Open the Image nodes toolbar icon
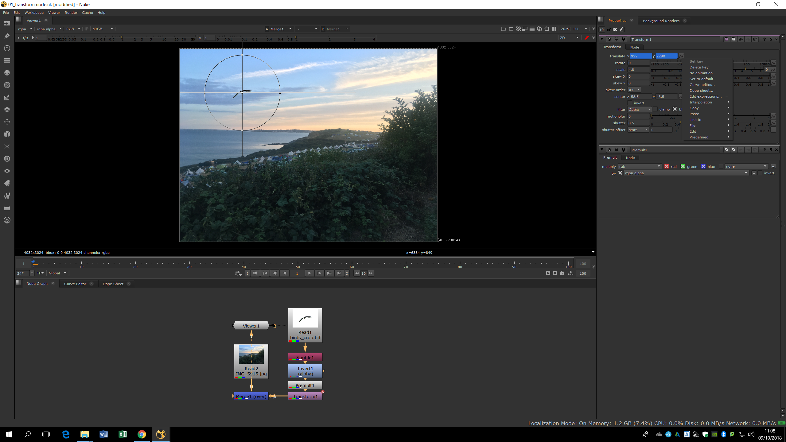Image resolution: width=786 pixels, height=442 pixels. [x=7, y=24]
